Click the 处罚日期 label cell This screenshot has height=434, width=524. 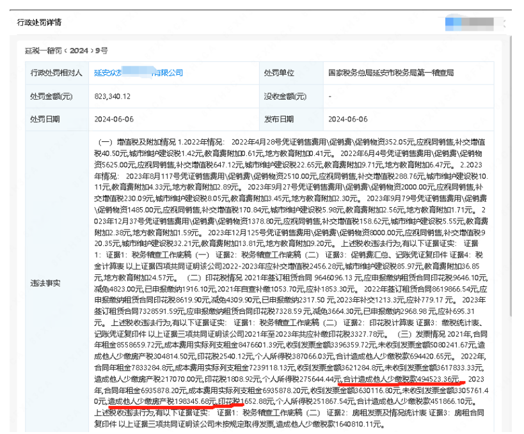coord(57,119)
